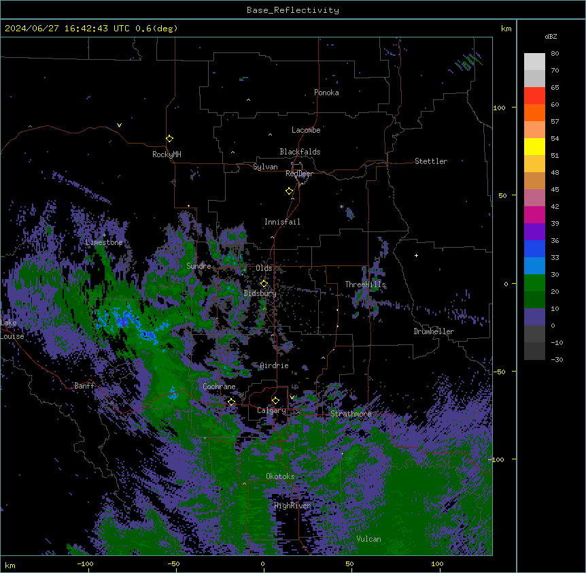Click the RockyMH label
This screenshot has width=586, height=573.
167,154
